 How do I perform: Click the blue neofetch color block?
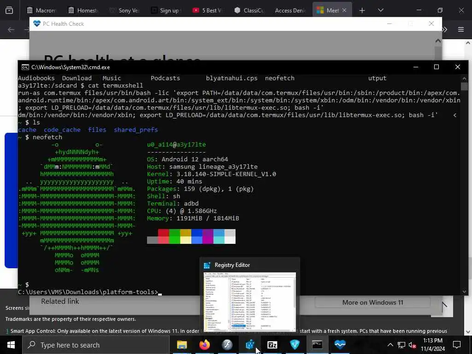pyautogui.click(x=196, y=233)
